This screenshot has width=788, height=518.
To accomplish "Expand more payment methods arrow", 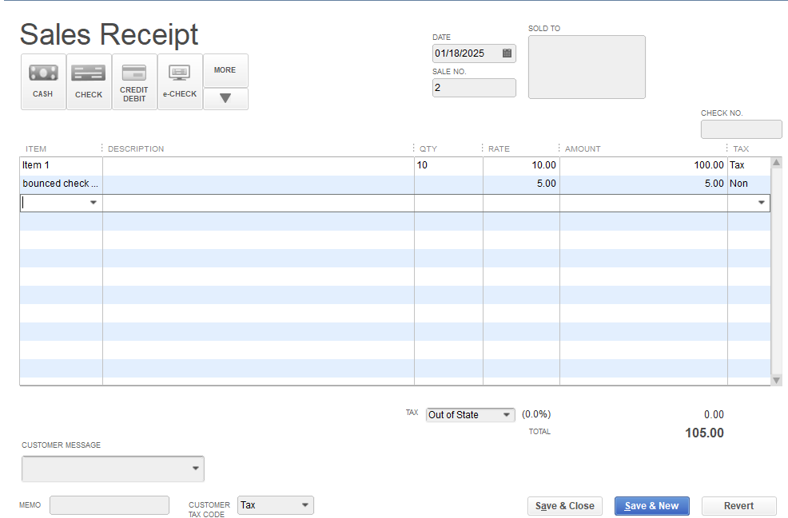I will (225, 98).
